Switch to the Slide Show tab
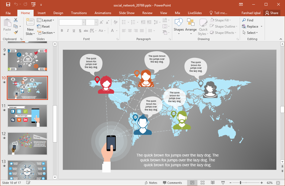 pyautogui.click(x=126, y=13)
